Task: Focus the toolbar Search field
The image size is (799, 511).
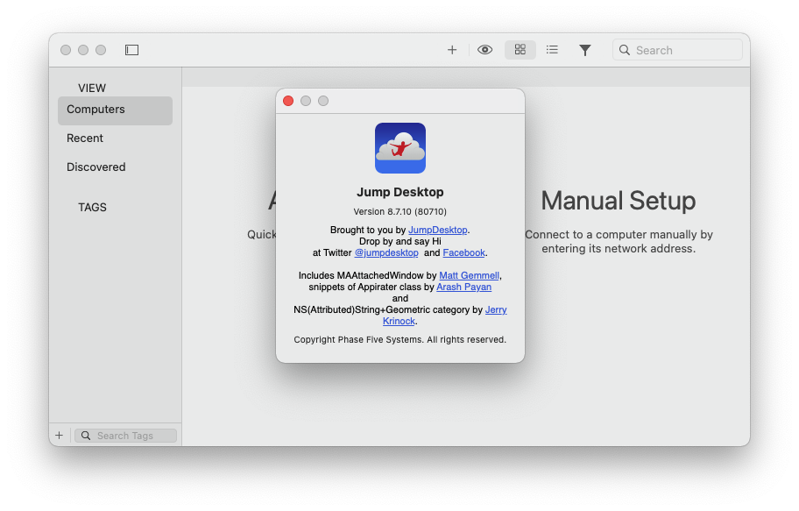Action: (677, 50)
